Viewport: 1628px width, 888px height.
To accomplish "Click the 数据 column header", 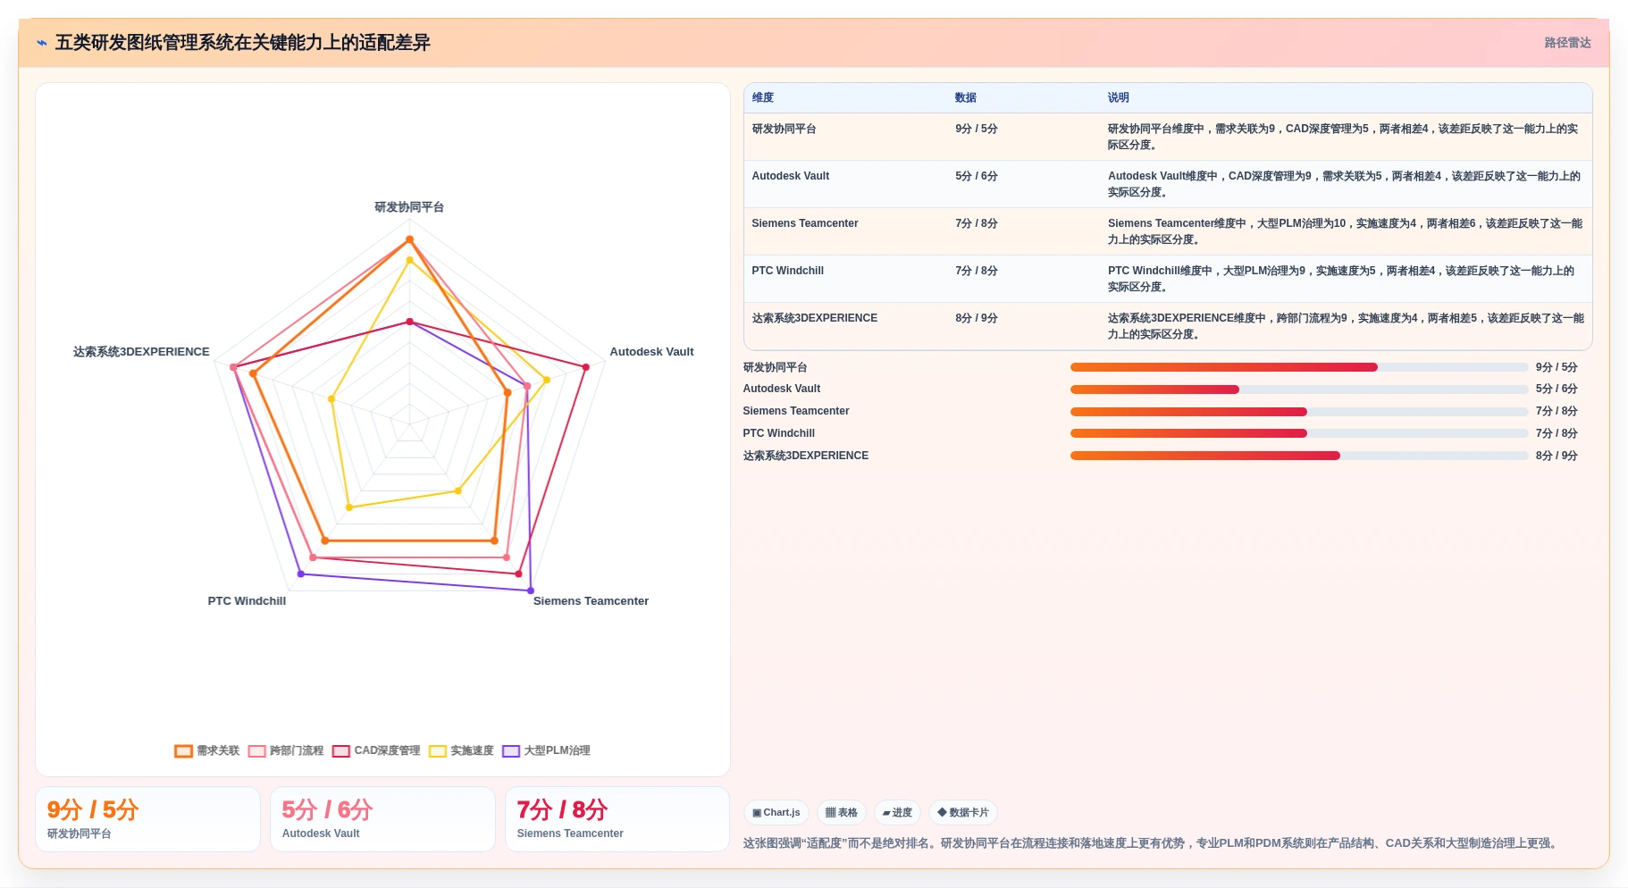I will point(966,98).
